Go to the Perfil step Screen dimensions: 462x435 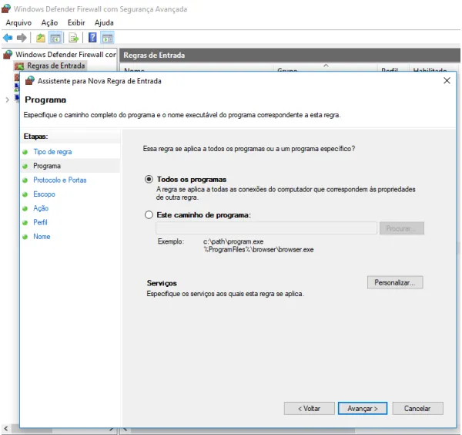(x=40, y=222)
